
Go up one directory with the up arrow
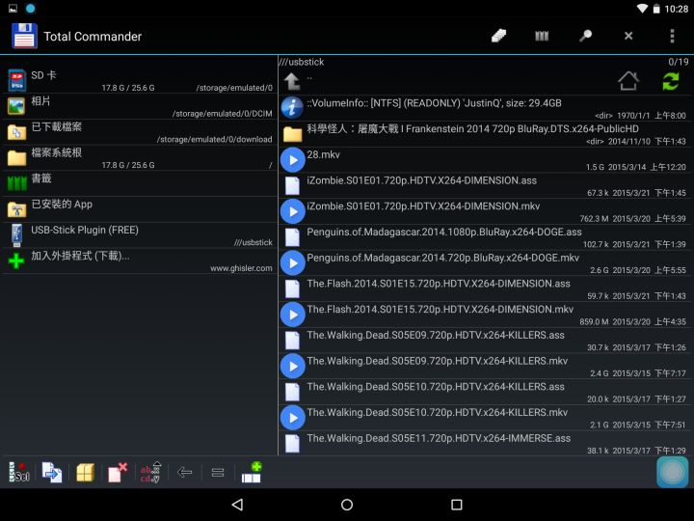[292, 81]
